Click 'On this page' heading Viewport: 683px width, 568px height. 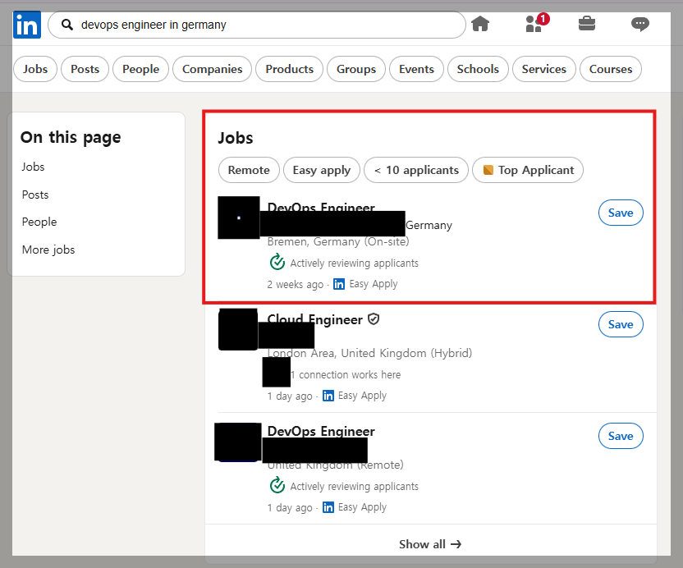click(x=71, y=137)
